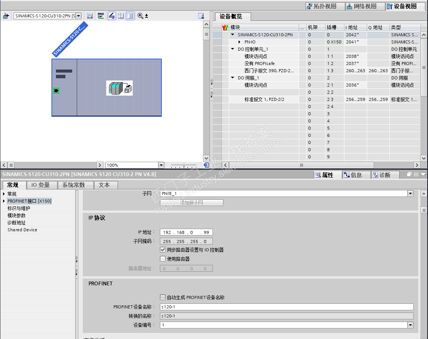Image resolution: width=428 pixels, height=339 pixels.
Task: Click the I 地址 column header
Action: tap(355, 27)
